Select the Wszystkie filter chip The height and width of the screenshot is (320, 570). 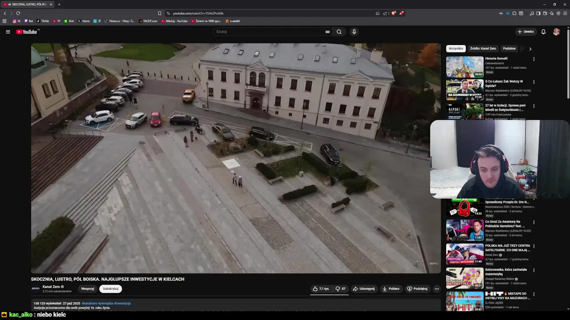point(456,48)
